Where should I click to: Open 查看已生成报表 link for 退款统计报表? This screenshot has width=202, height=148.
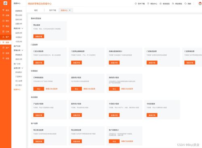89,89
